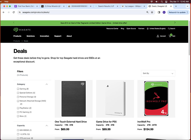The width and height of the screenshot is (191, 140).
Task: Open Game Drive for PS5 title
Action: (106, 122)
